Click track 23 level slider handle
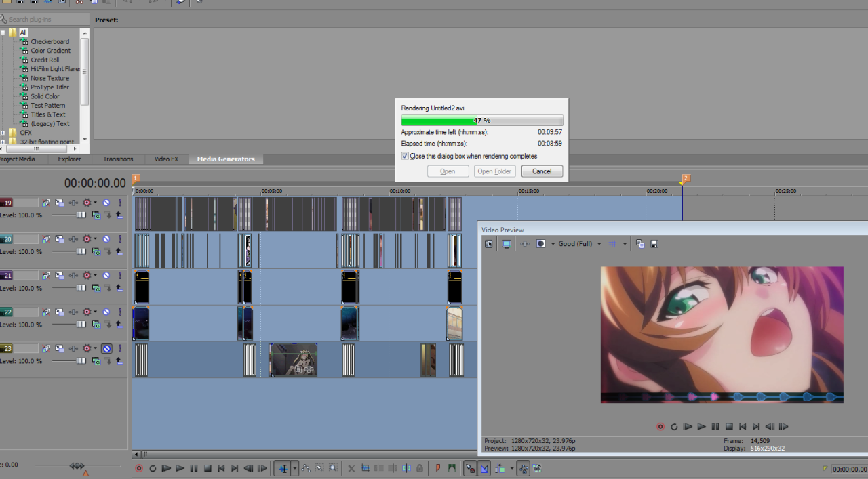 pyautogui.click(x=81, y=361)
